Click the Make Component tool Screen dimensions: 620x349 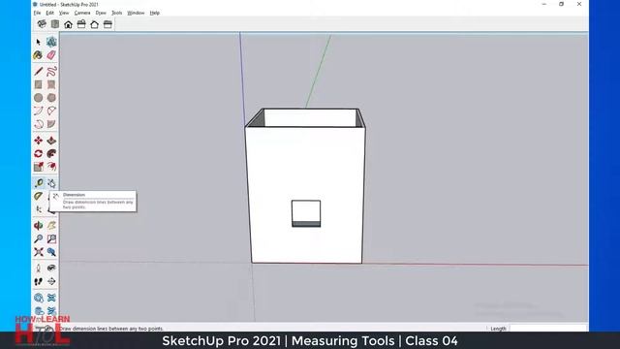click(51, 42)
